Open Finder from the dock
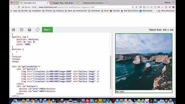This screenshot has width=185, height=104. click(15, 101)
